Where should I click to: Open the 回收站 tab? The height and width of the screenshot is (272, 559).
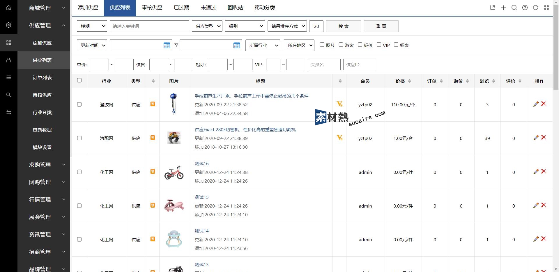point(235,8)
